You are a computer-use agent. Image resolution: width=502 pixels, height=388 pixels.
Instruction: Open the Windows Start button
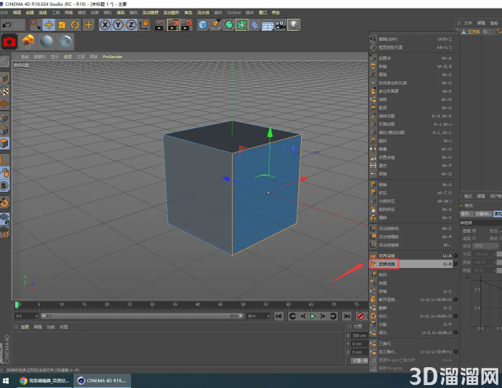coord(6,381)
